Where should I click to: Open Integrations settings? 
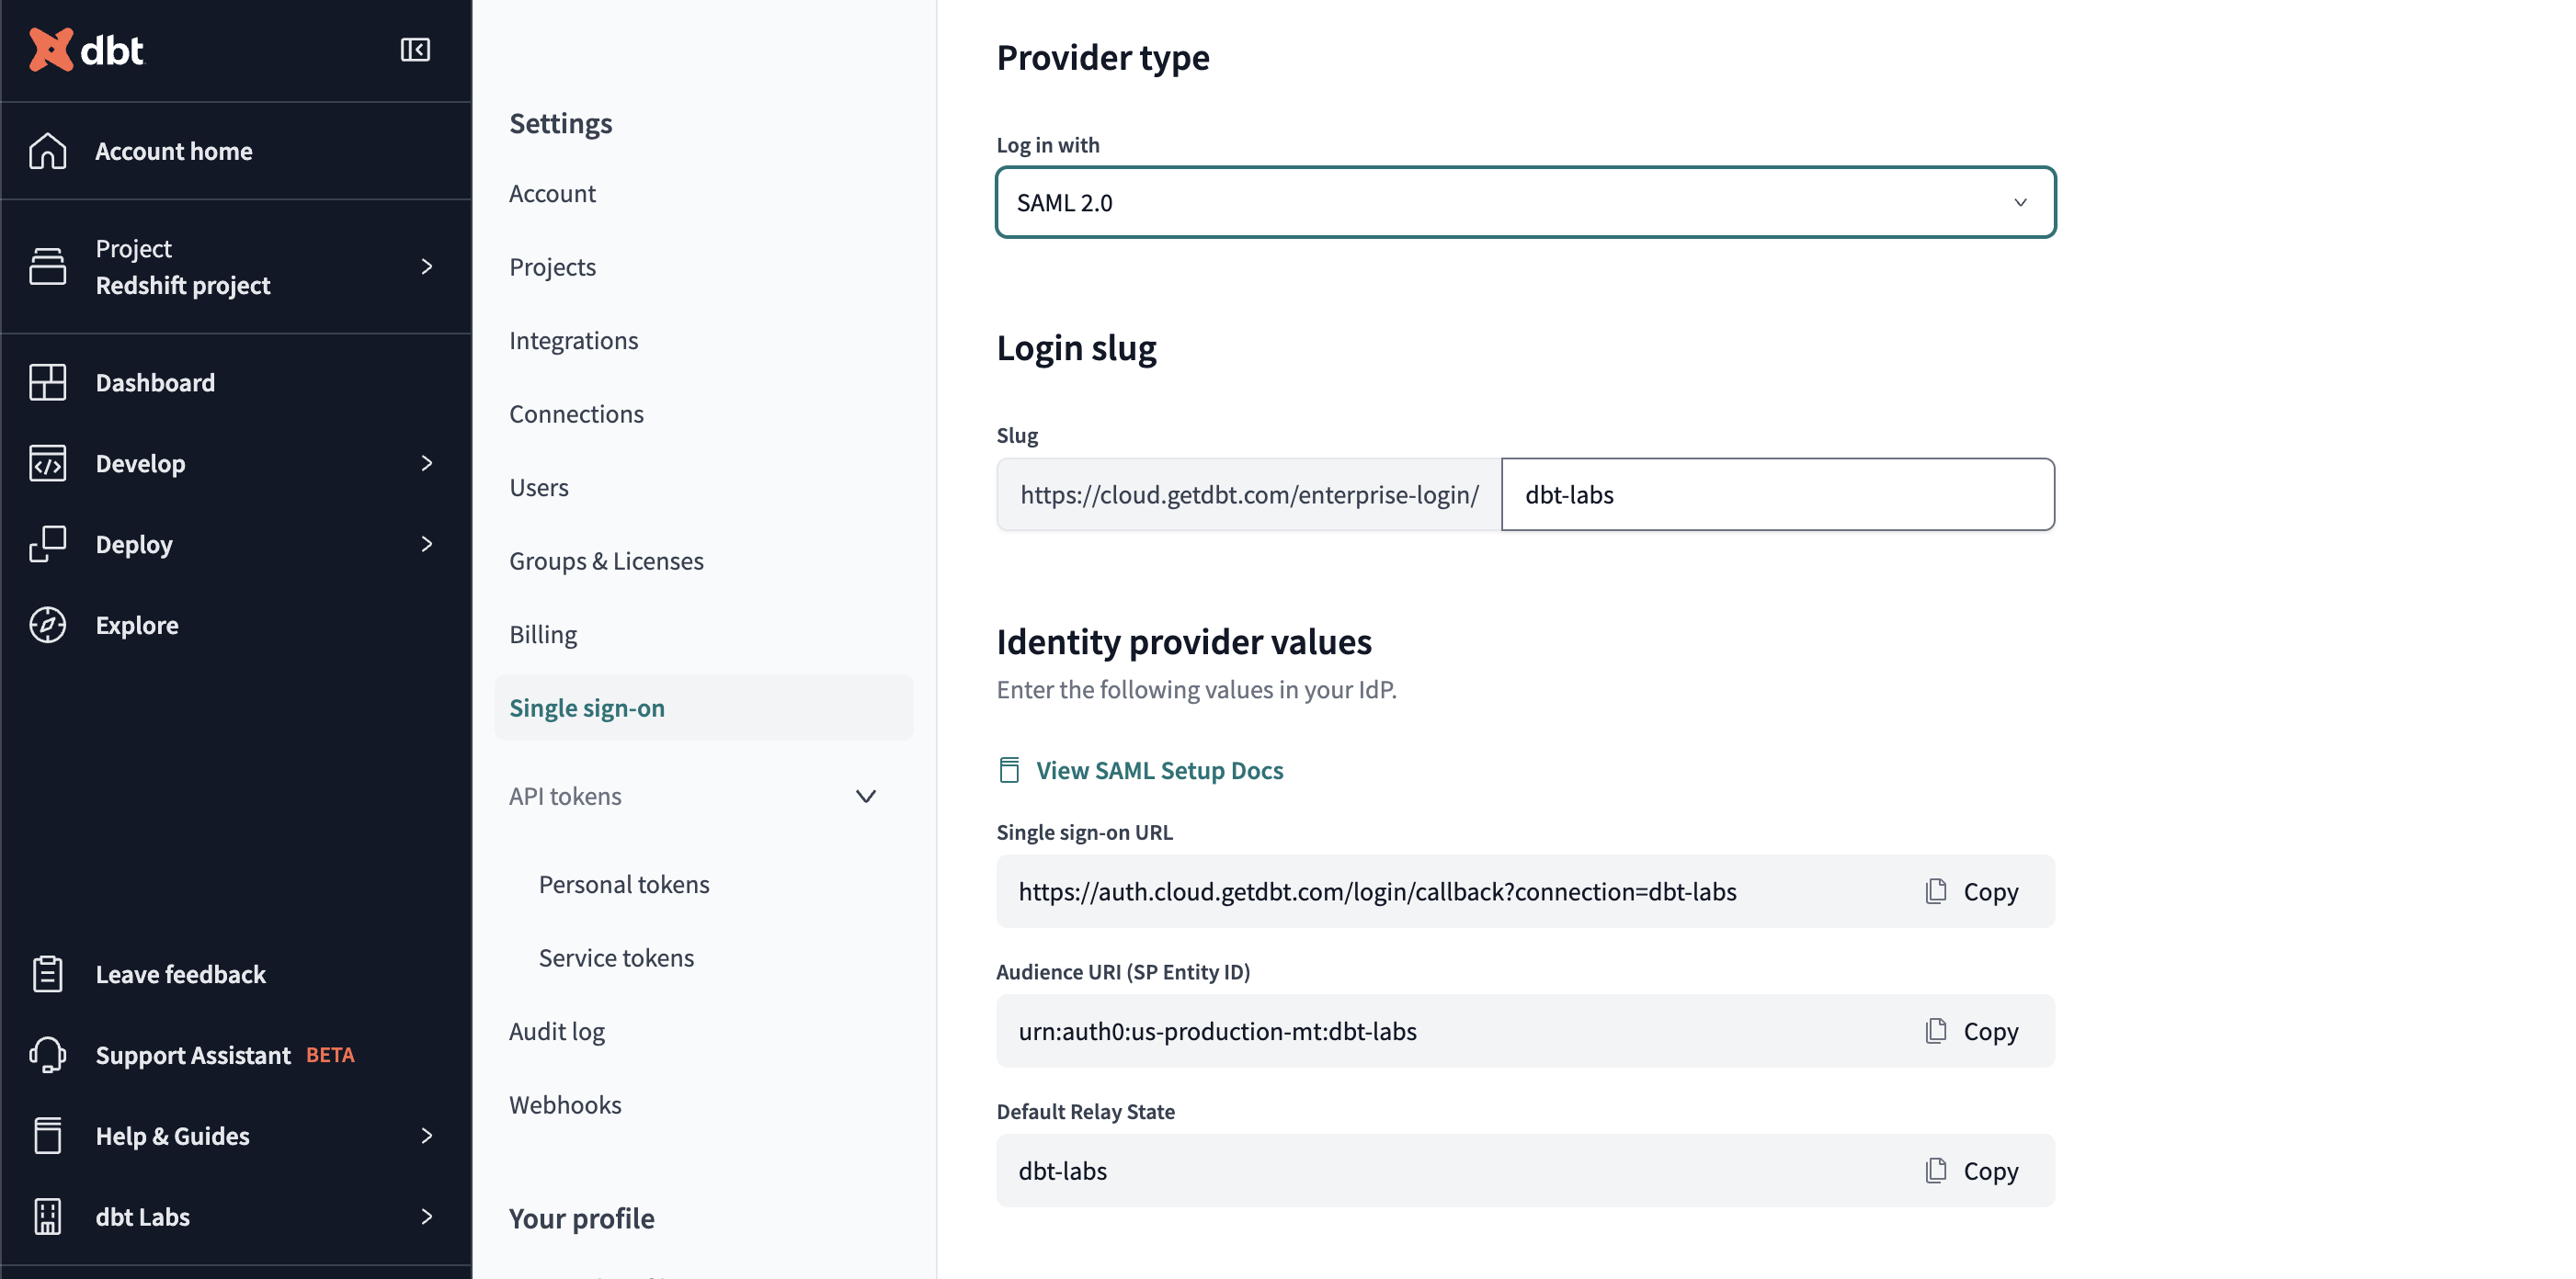coord(574,340)
